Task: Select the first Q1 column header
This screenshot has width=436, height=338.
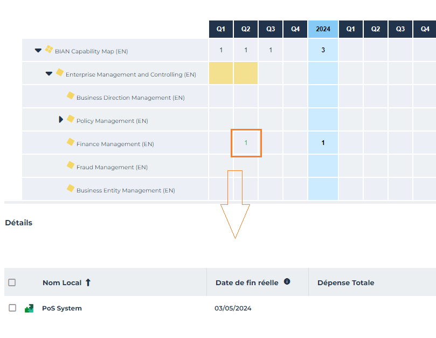Action: click(221, 29)
